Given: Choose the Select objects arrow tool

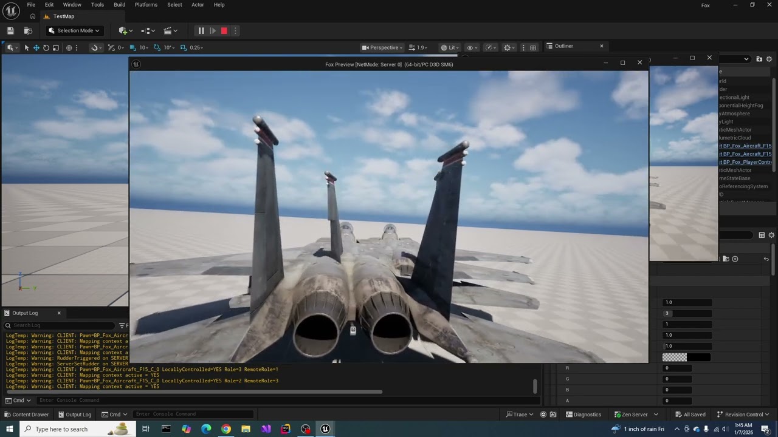Looking at the screenshot, I should [x=26, y=47].
